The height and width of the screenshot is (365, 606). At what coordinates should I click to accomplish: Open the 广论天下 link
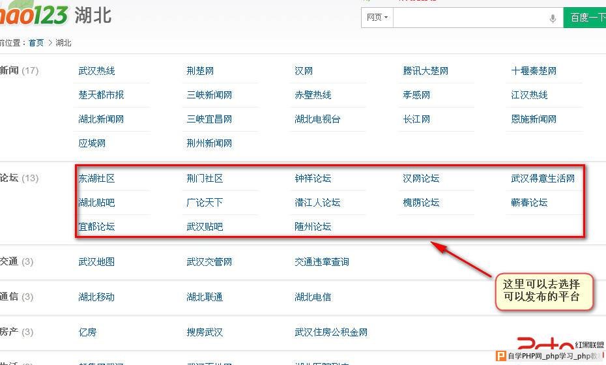[x=205, y=202]
